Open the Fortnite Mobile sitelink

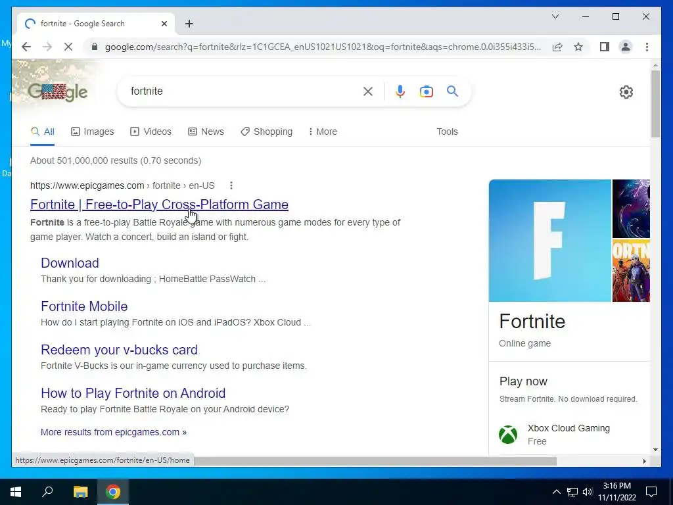coord(84,306)
